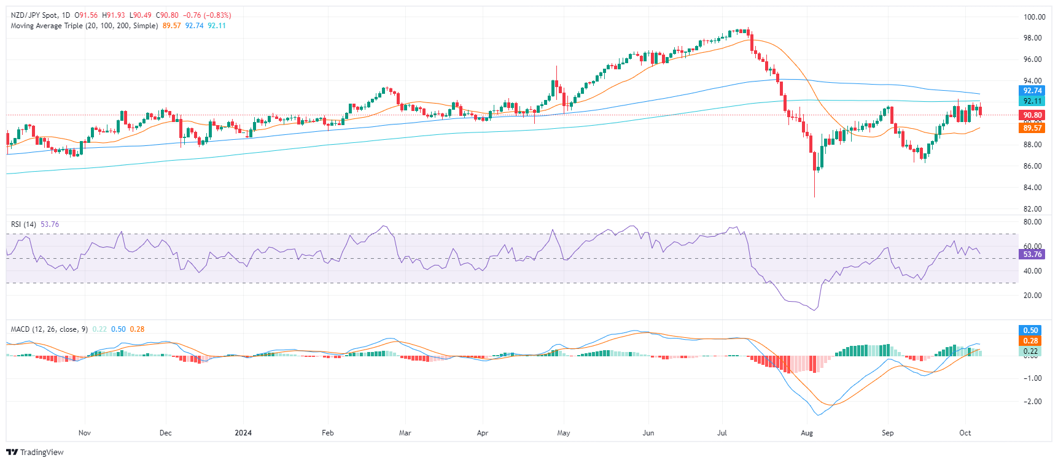Click the orange 0.28 MACD signal tag
The height and width of the screenshot is (463, 1058).
click(1030, 341)
